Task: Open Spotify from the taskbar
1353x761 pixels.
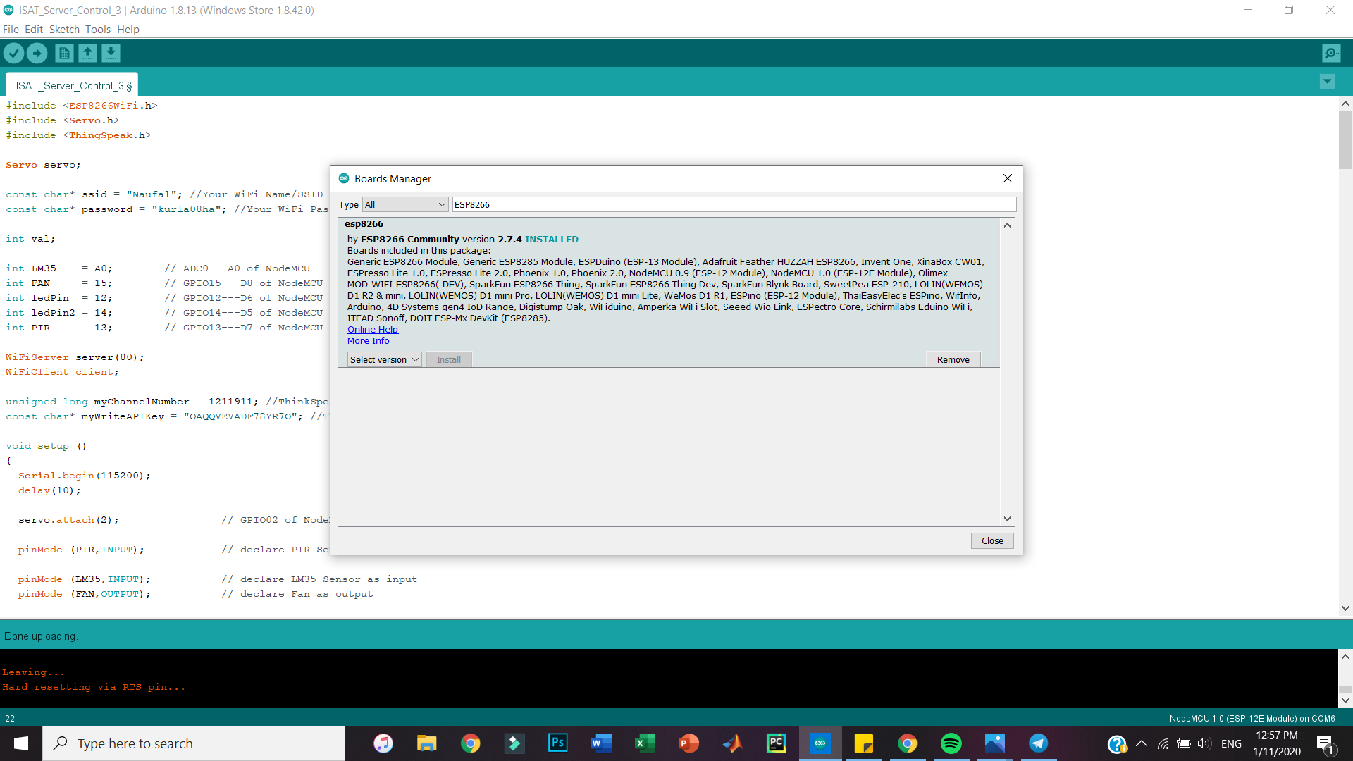Action: point(951,743)
